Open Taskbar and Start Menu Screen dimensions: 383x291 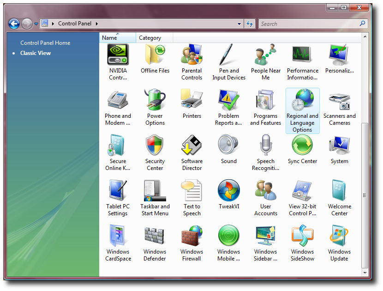click(x=155, y=198)
